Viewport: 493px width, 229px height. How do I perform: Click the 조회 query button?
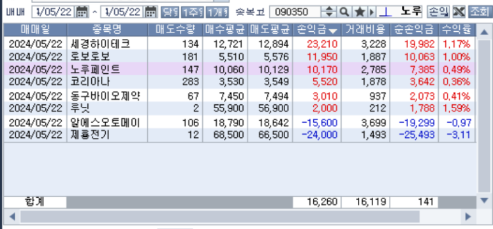click(x=480, y=12)
